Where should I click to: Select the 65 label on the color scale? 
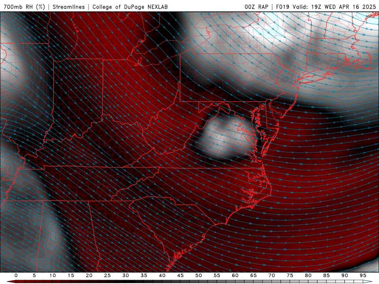click(x=253, y=275)
